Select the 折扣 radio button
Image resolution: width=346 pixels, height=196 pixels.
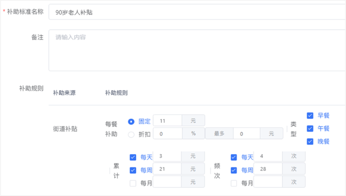[131, 134]
